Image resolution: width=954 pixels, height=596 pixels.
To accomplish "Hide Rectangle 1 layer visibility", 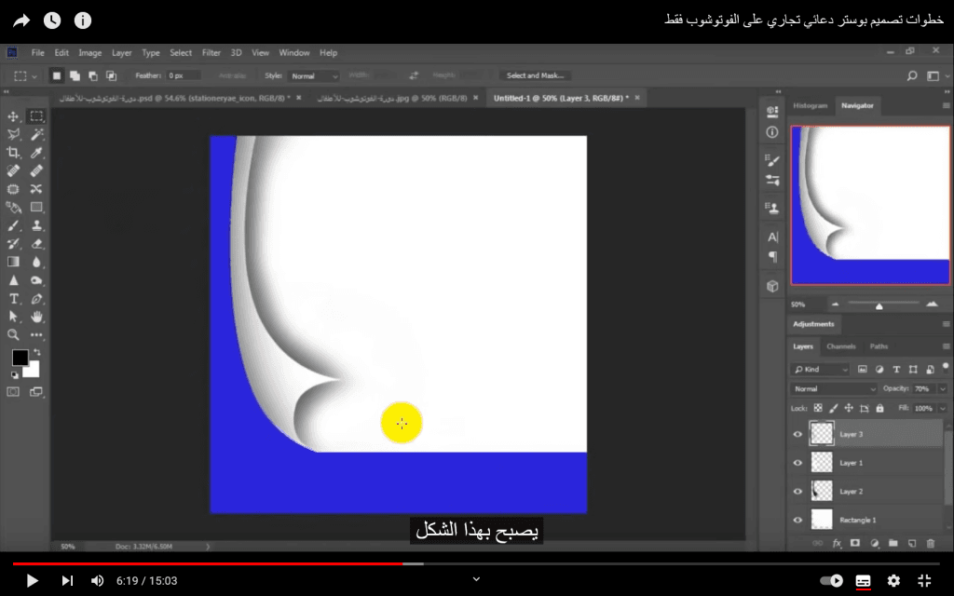I will (x=797, y=520).
